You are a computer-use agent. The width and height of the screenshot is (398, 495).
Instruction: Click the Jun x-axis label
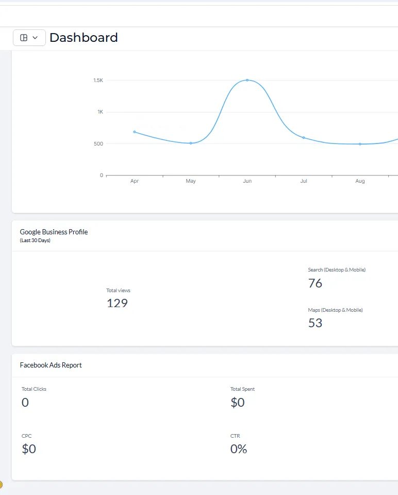[x=247, y=181]
